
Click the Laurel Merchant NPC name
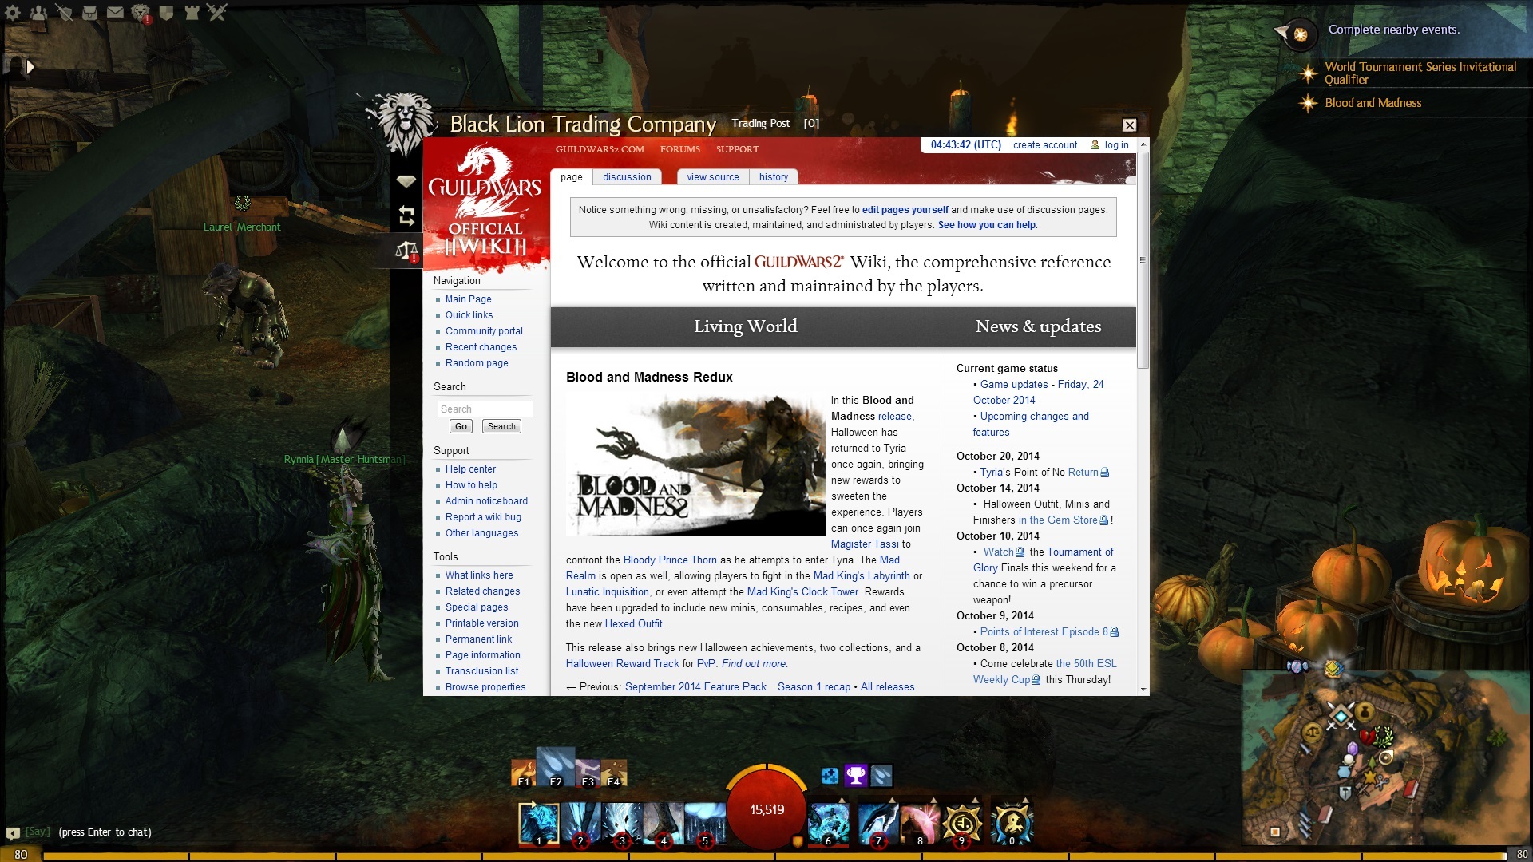point(242,227)
